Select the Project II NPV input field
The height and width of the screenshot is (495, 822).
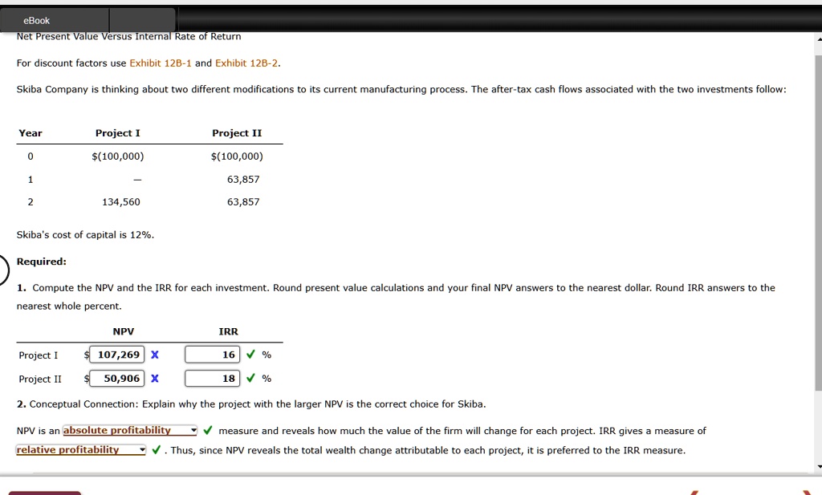click(117, 378)
